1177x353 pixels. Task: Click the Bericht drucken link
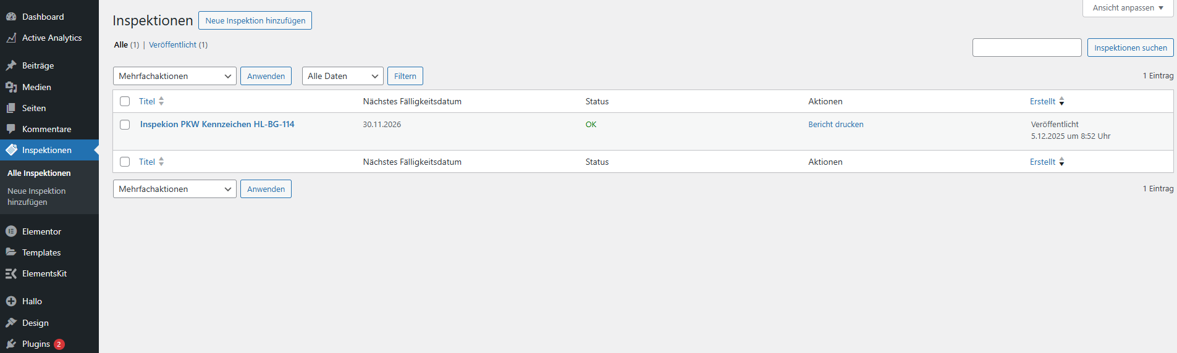[835, 125]
